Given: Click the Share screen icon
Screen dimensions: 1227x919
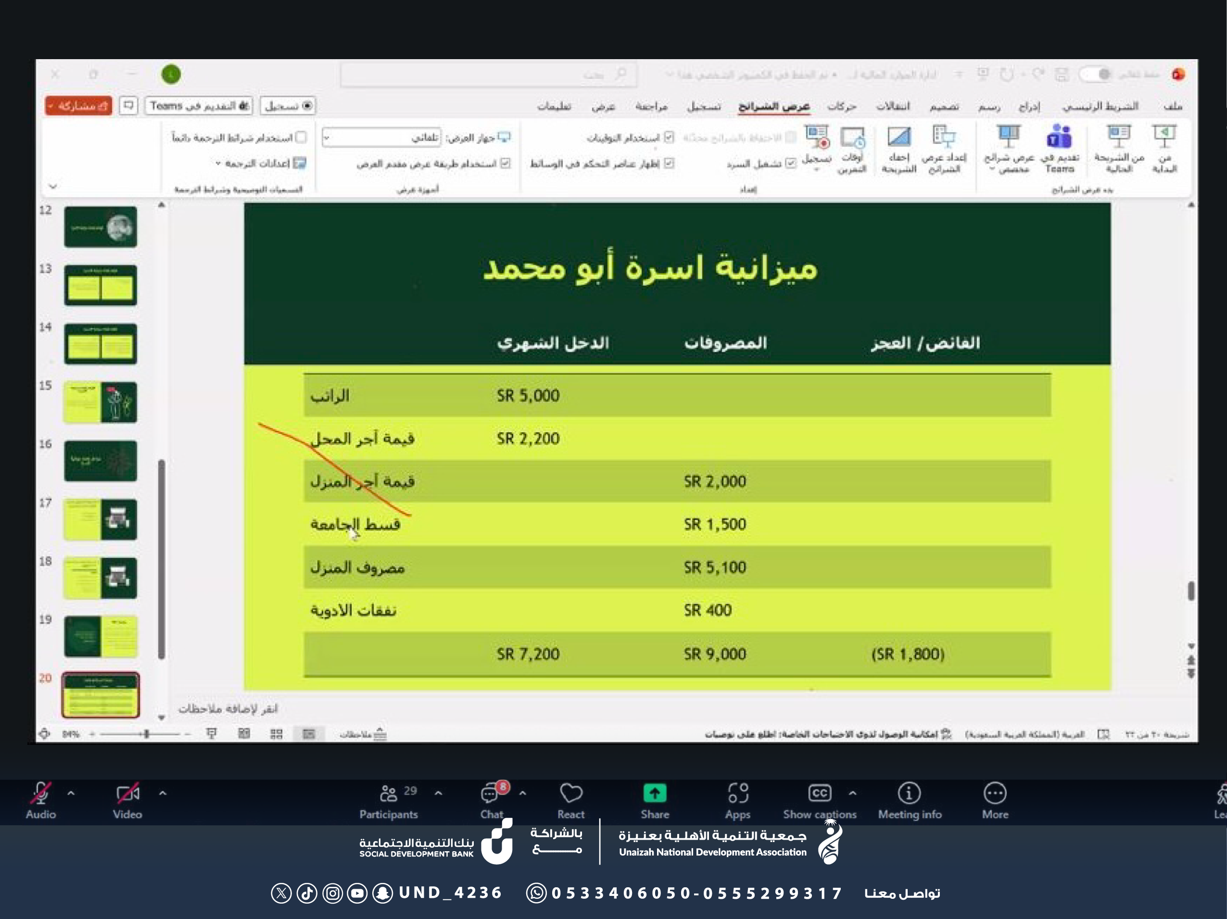Looking at the screenshot, I should (x=655, y=793).
